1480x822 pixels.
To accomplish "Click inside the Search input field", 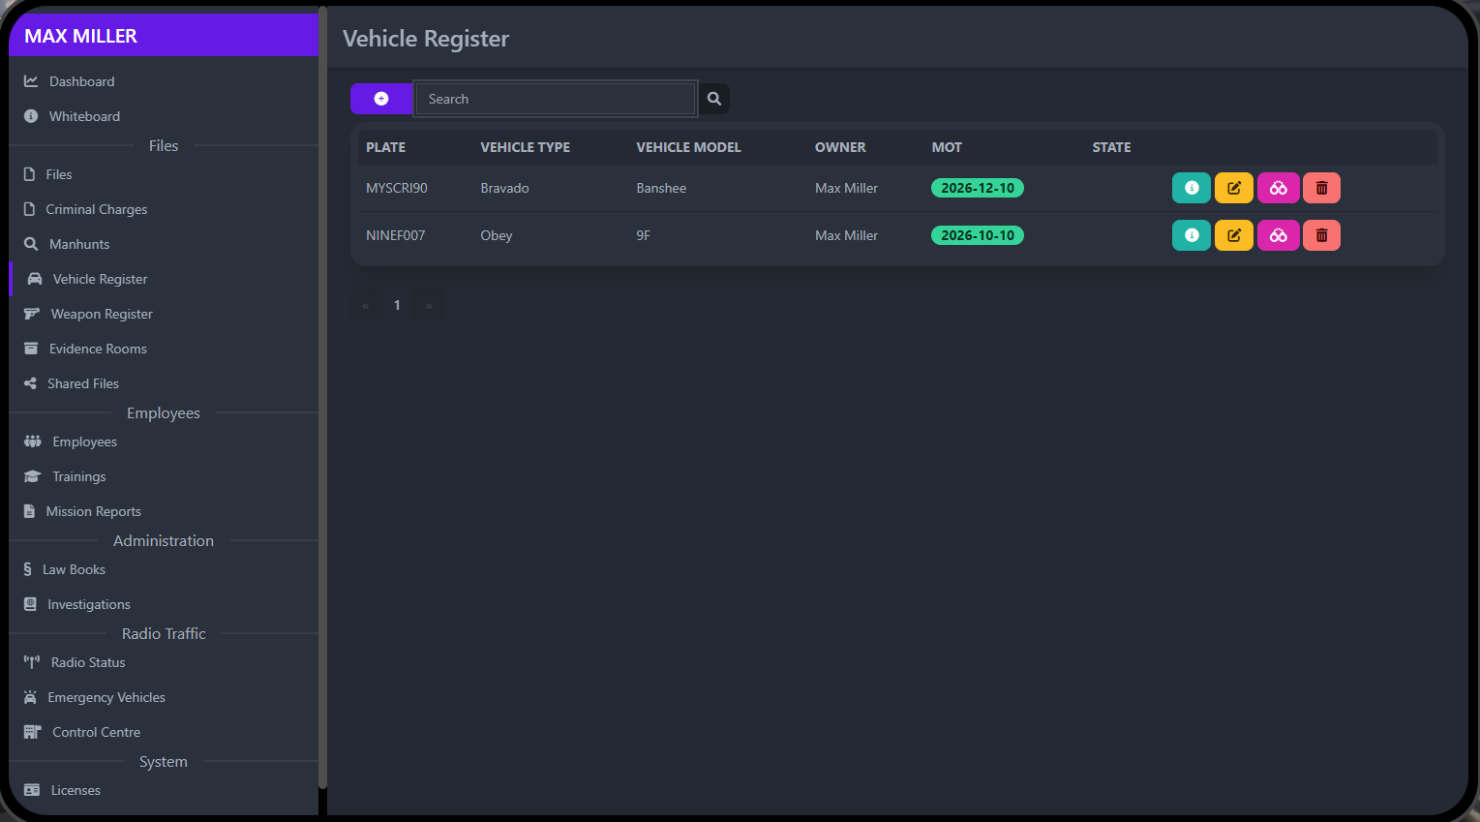I will pos(555,98).
